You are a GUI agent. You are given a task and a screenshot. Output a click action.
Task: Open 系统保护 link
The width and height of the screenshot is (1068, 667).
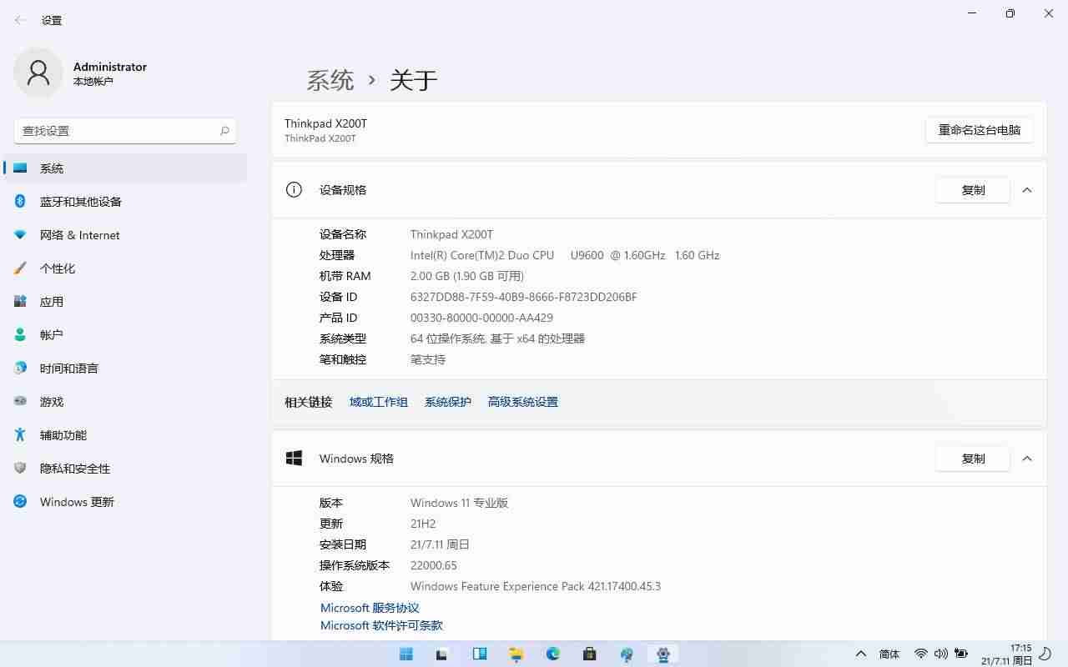pos(448,402)
